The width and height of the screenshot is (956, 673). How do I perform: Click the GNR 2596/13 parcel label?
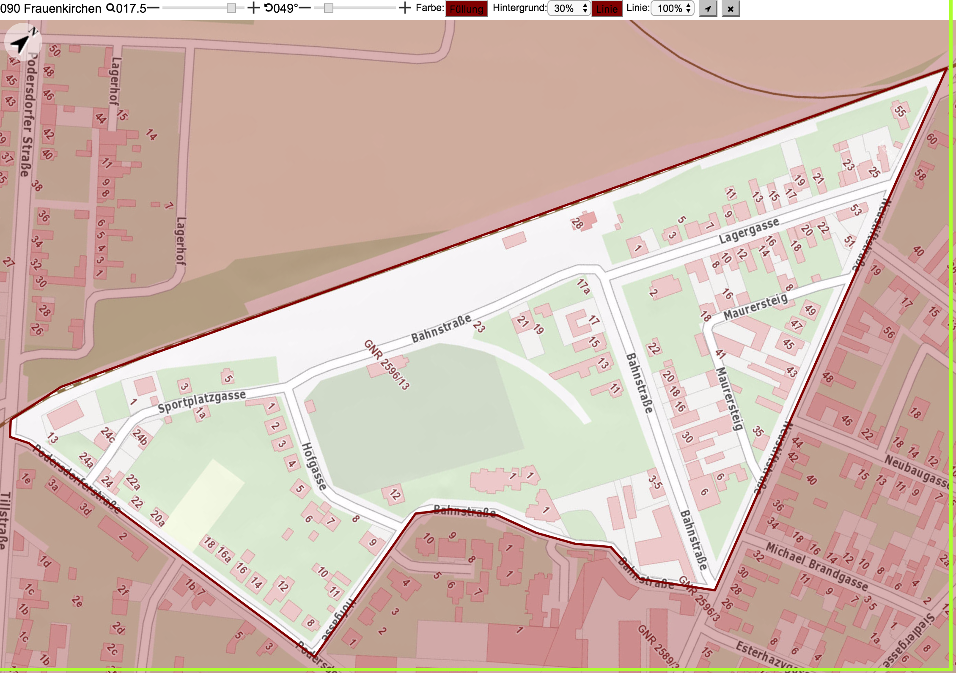click(387, 364)
